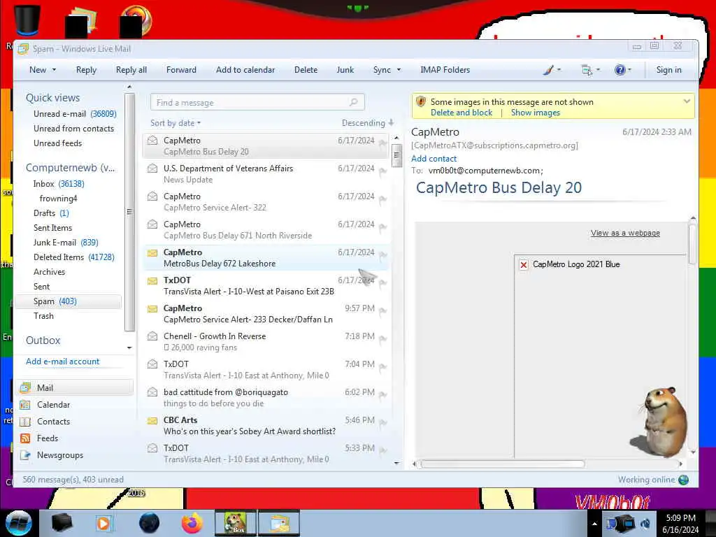This screenshot has height=537, width=716.
Task: Click Show images link
Action: click(535, 113)
